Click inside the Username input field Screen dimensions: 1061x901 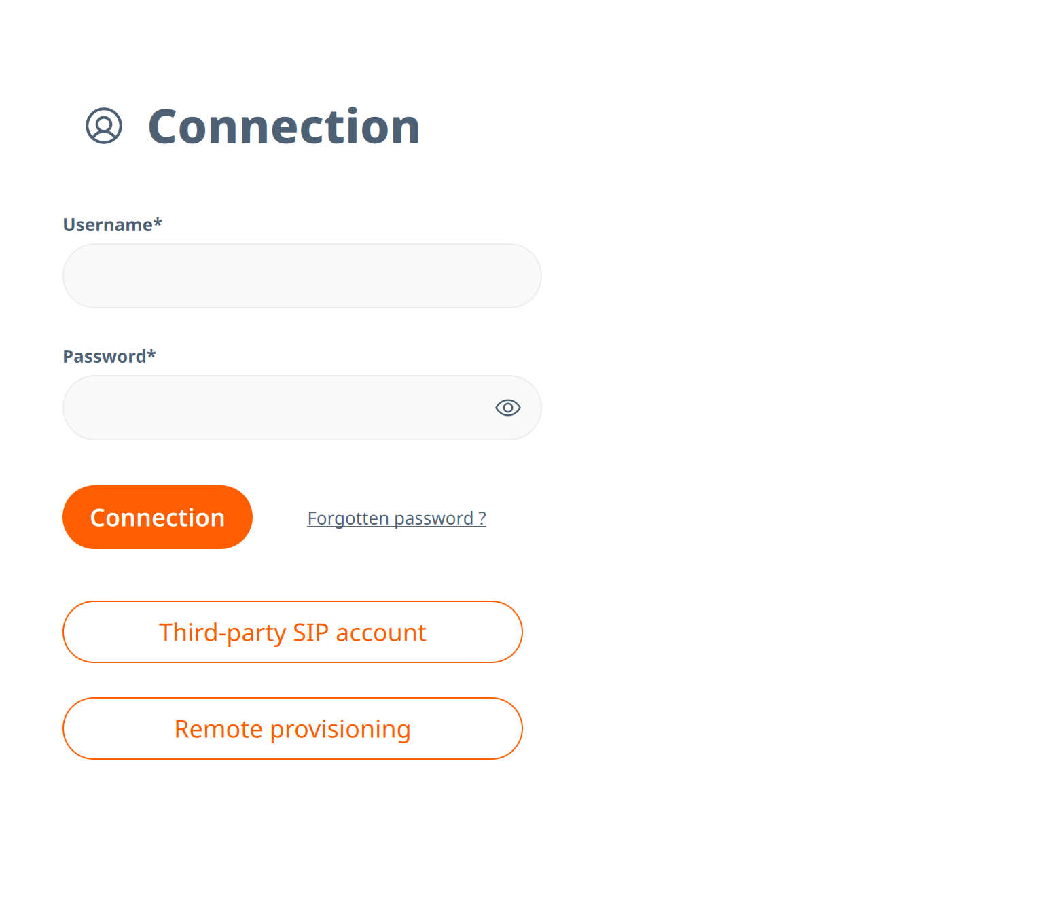pos(302,275)
